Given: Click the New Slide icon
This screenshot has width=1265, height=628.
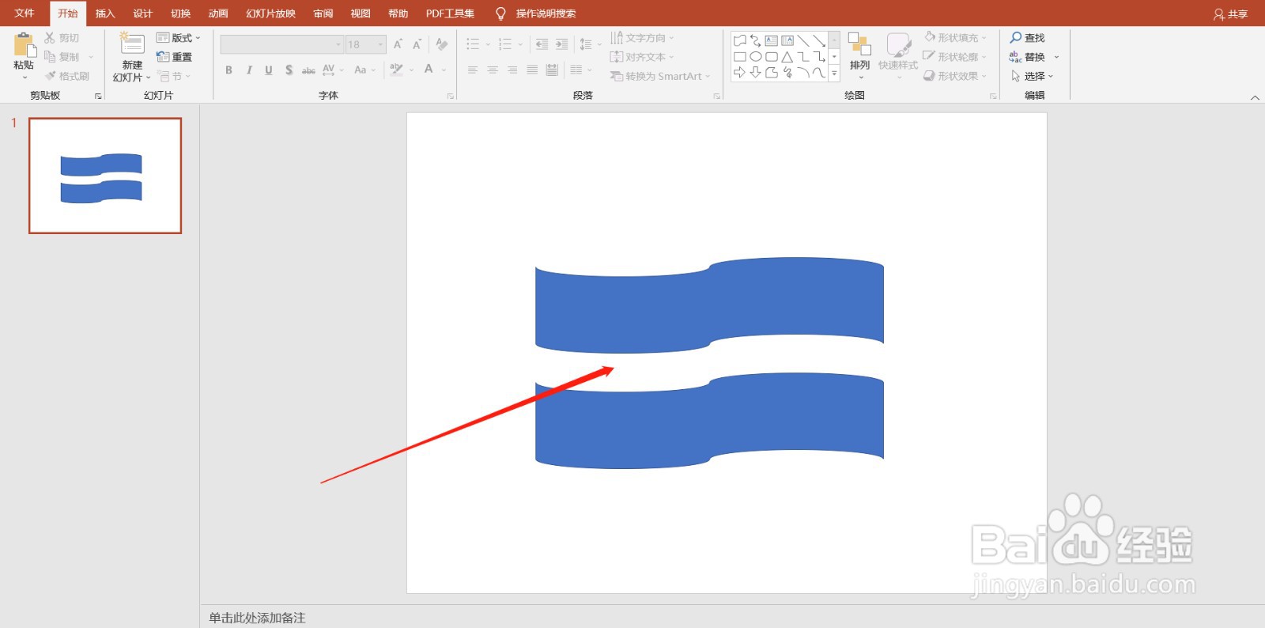Looking at the screenshot, I should 131,44.
